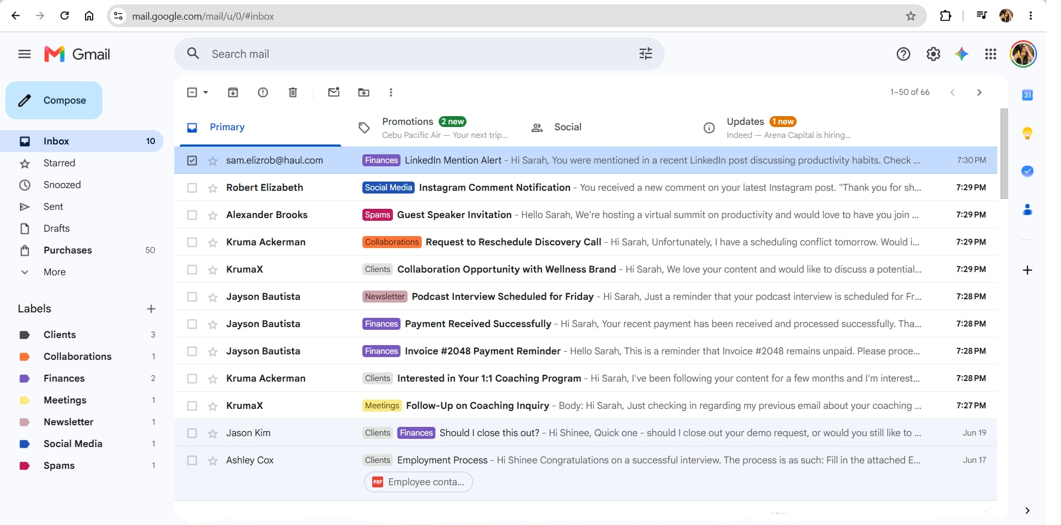
Task: Open Google Calendar side panel icon
Action: click(x=1027, y=95)
